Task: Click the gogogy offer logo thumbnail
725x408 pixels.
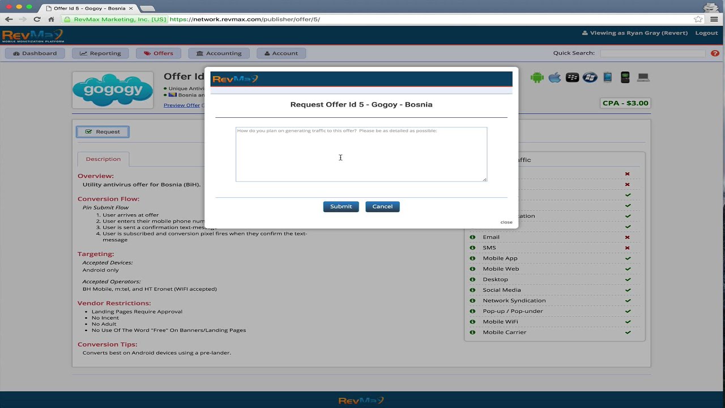Action: point(113,90)
